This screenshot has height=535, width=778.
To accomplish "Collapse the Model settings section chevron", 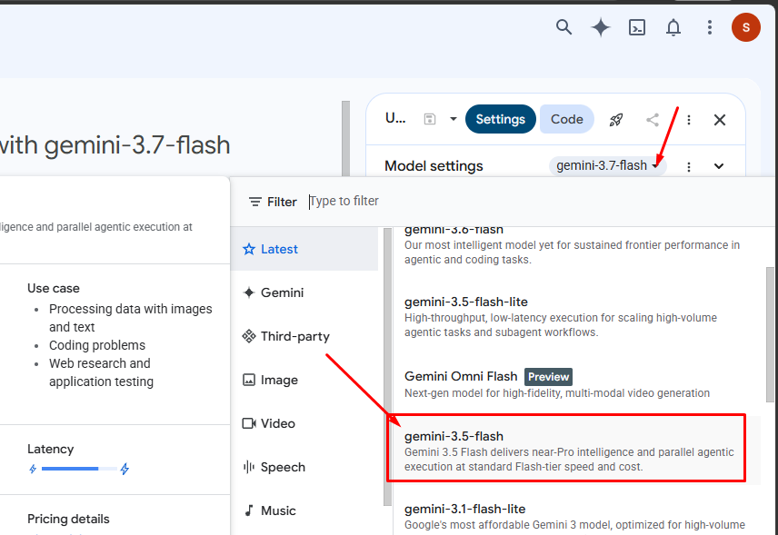I will (718, 166).
